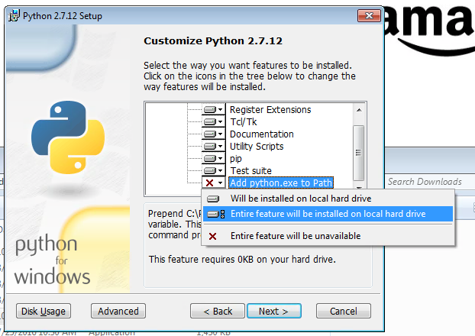475x336 pixels.
Task: Click red X icon in unavailable menu entry
Action: coord(212,236)
